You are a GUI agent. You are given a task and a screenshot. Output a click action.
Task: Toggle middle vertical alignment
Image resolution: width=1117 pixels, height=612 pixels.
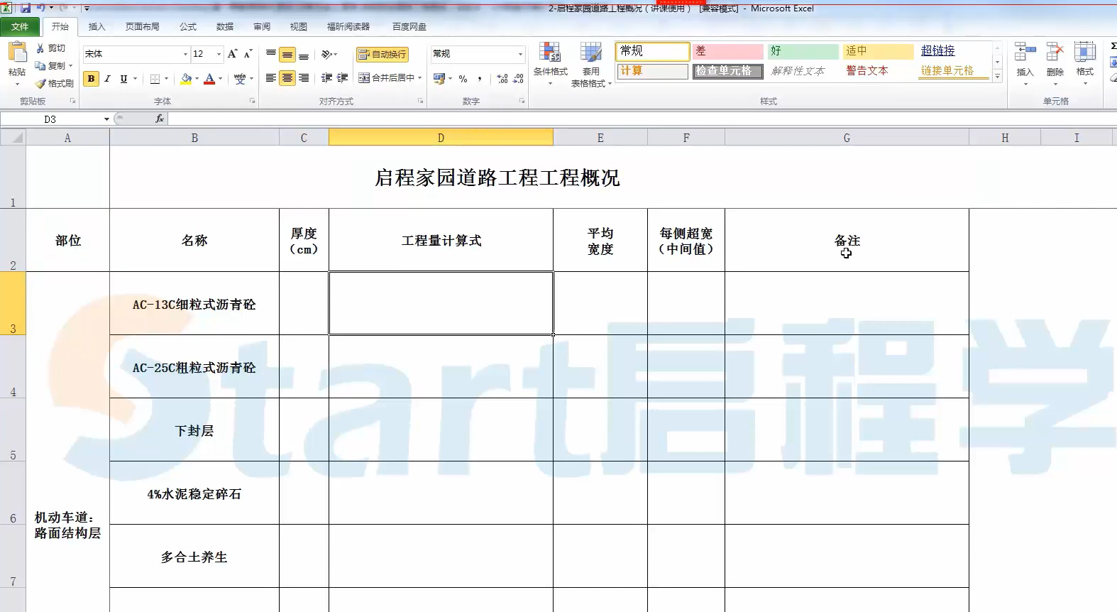coord(287,54)
